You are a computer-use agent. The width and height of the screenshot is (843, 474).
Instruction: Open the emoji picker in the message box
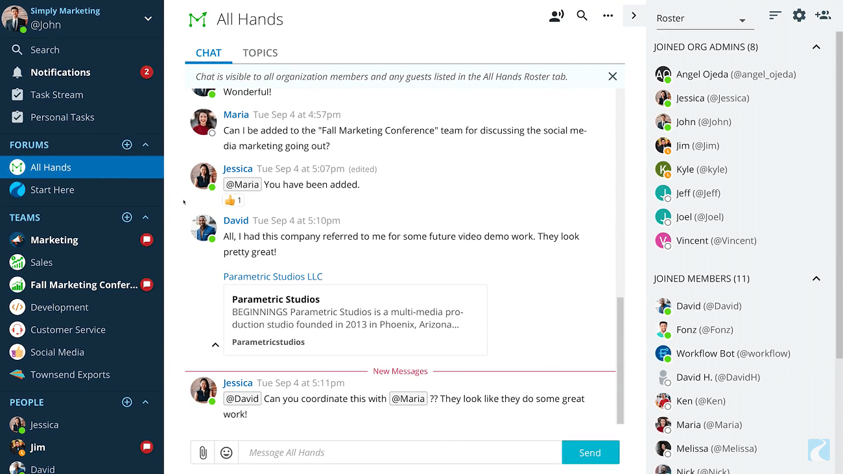pyautogui.click(x=226, y=452)
